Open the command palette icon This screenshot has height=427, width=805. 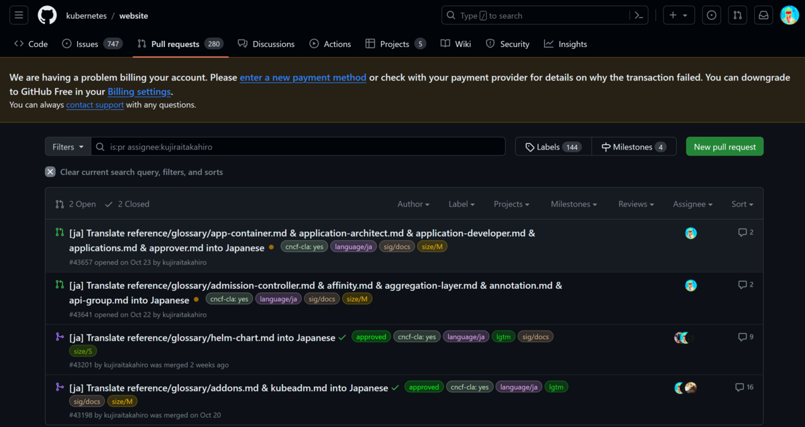tap(639, 15)
